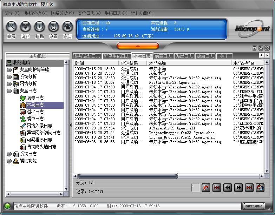Refresh the trojan log list
The height and width of the screenshot is (215, 275).
(x=260, y=188)
